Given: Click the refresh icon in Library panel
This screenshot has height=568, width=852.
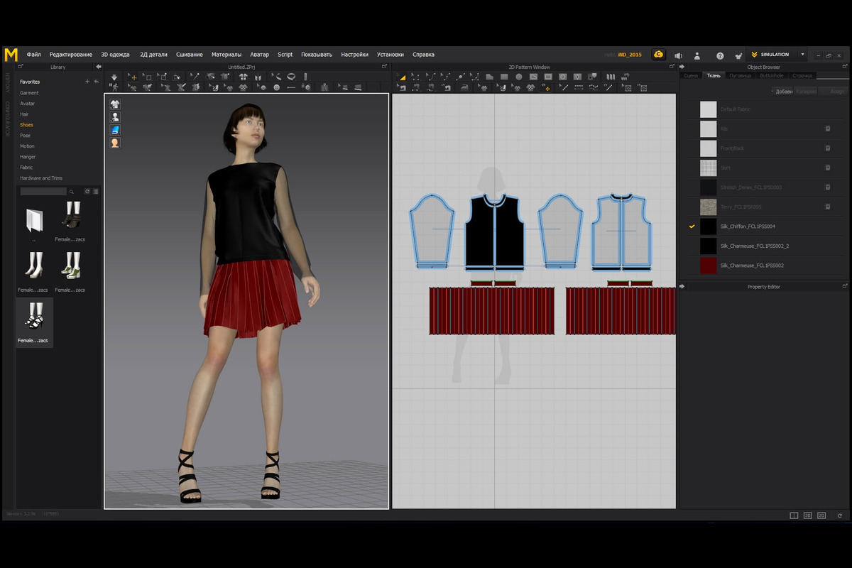Looking at the screenshot, I should 87,192.
